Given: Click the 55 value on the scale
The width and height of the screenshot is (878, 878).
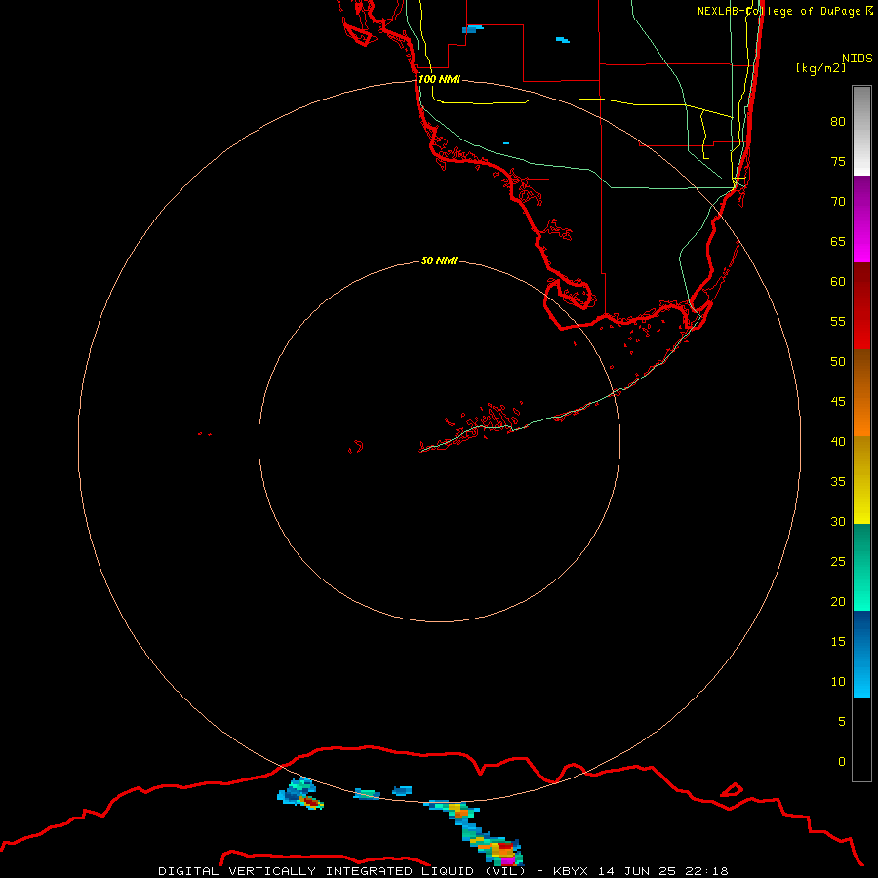Looking at the screenshot, I should tap(838, 321).
